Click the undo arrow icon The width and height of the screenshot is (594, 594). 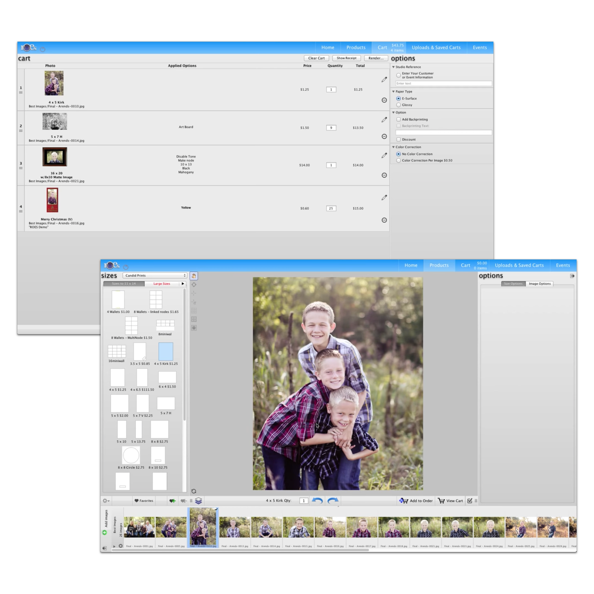(317, 501)
